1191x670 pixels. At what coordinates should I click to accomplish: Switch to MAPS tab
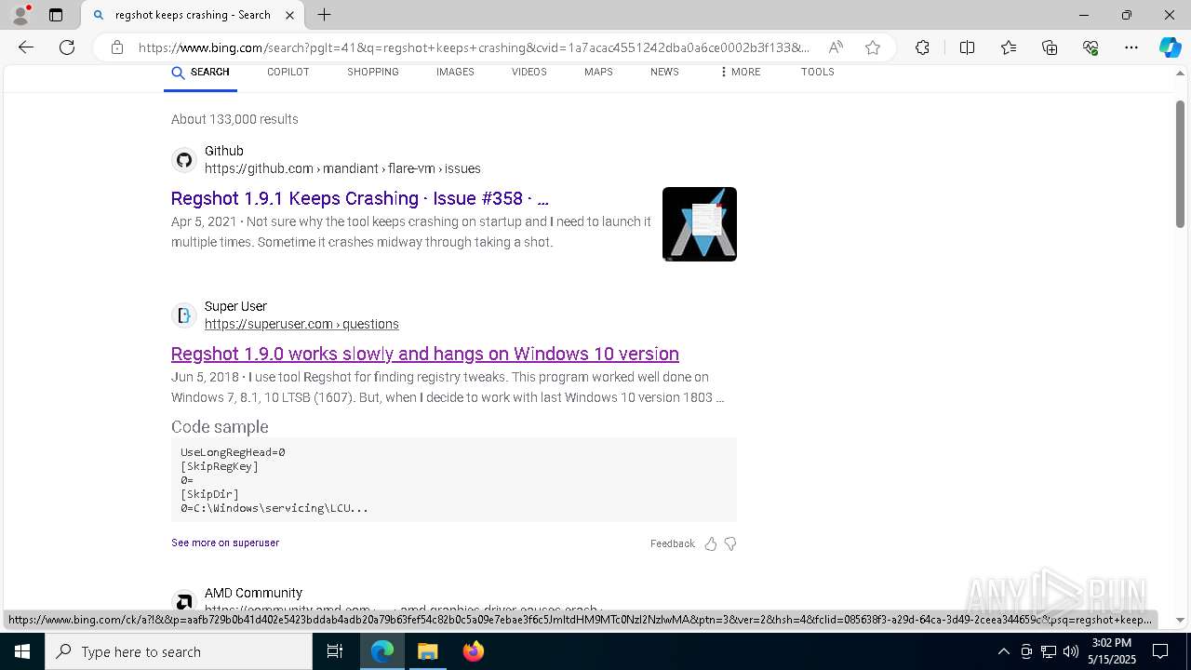pyautogui.click(x=598, y=73)
